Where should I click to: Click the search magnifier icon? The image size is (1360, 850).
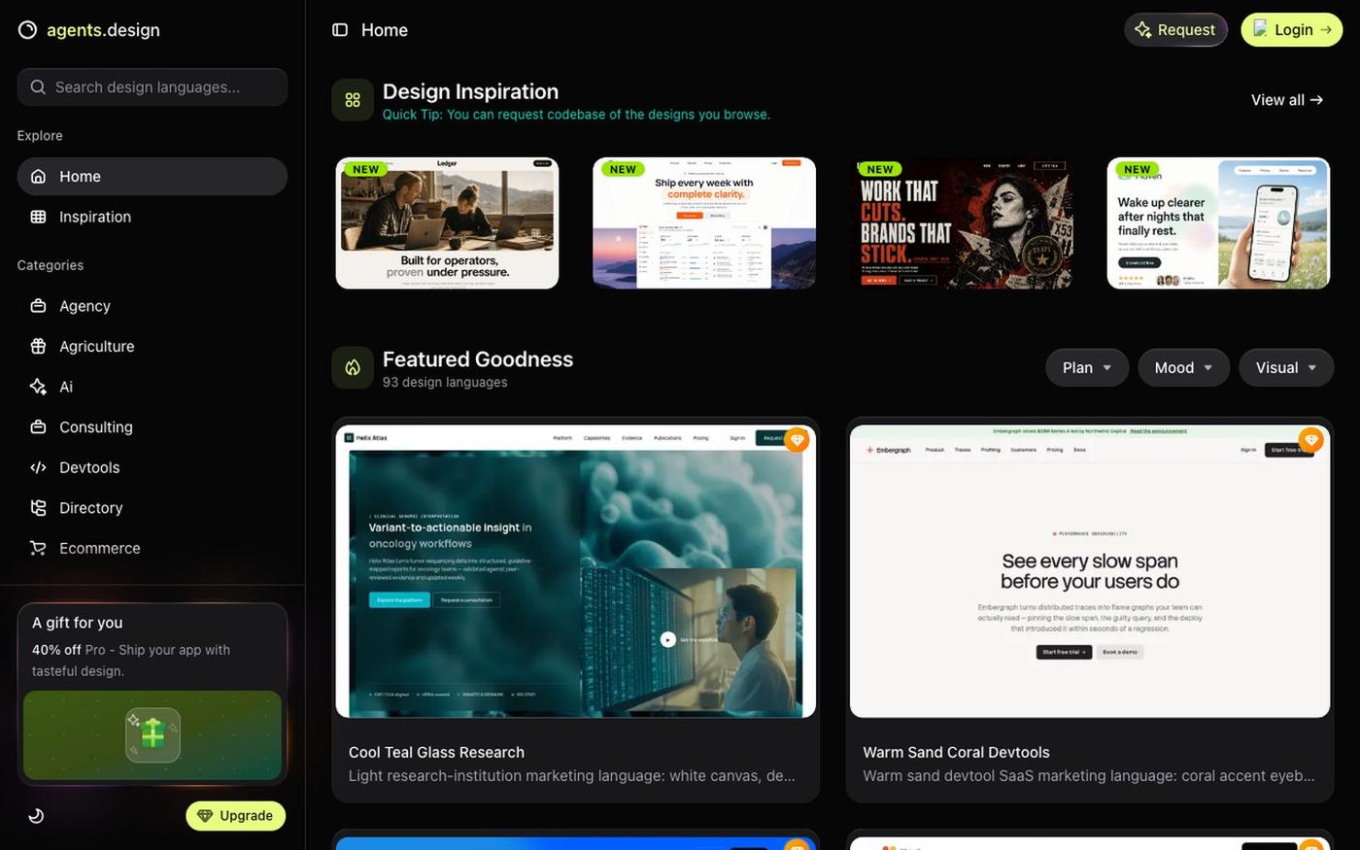[38, 87]
